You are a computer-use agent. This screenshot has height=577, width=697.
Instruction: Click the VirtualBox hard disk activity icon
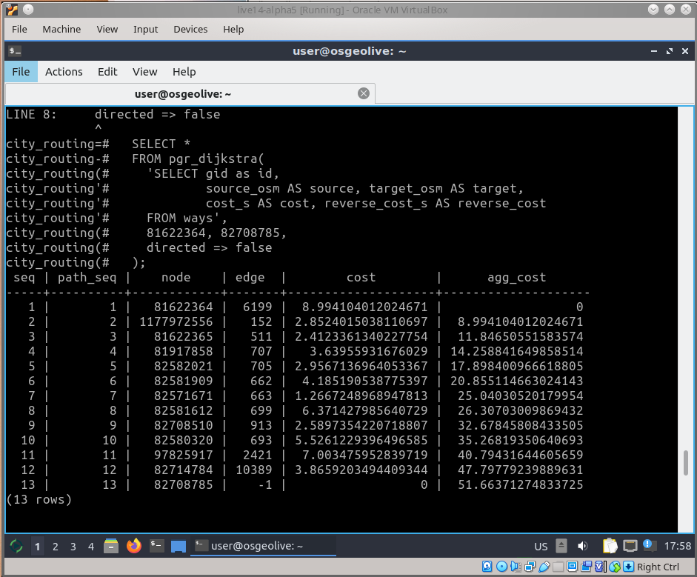click(x=487, y=567)
